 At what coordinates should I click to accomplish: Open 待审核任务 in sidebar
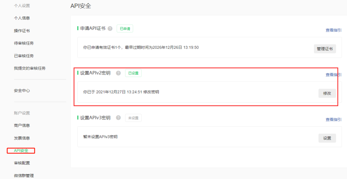[x=24, y=43]
